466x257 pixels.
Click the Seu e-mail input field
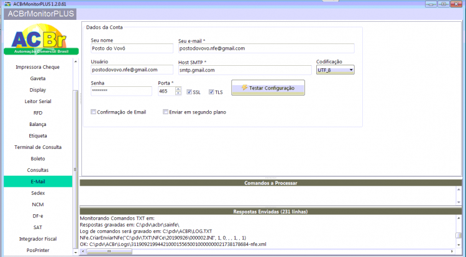pos(267,48)
